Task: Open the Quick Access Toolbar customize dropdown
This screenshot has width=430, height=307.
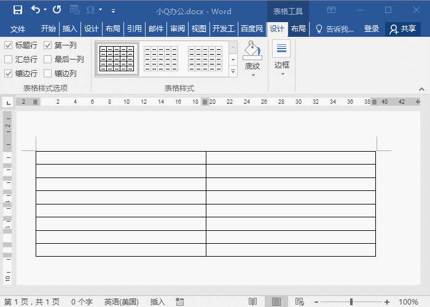Action: pyautogui.click(x=113, y=11)
